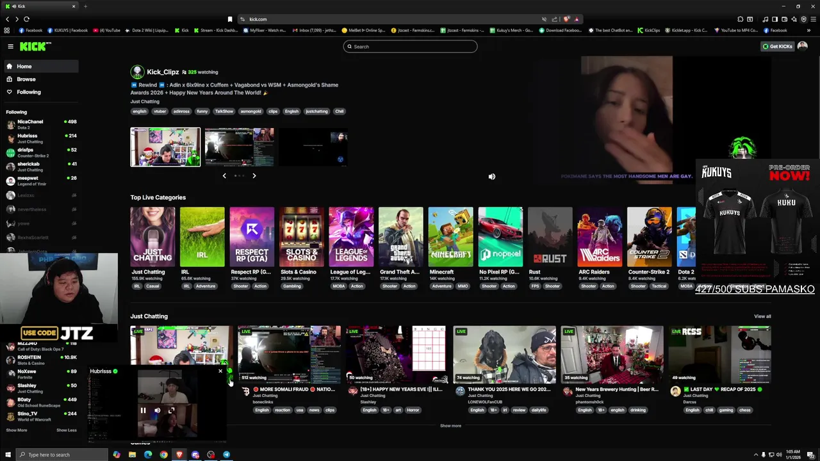Open NoXswe in the recommended list
Viewport: 820px width, 461px height.
[x=41, y=374]
